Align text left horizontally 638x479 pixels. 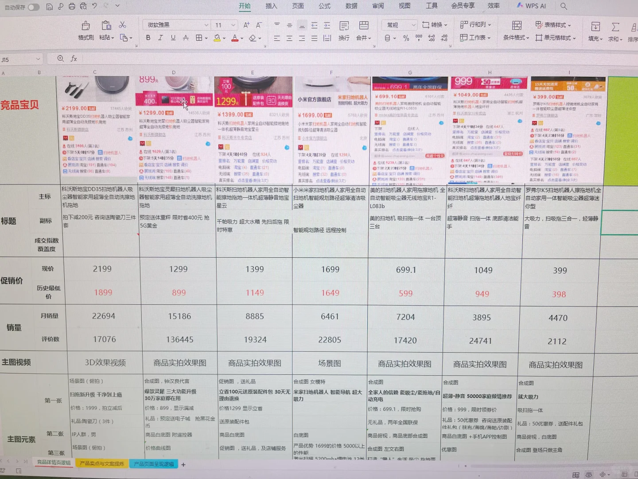(277, 39)
